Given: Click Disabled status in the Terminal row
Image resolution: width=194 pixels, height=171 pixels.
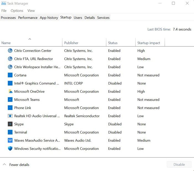Looking at the screenshot, I should (115, 132).
